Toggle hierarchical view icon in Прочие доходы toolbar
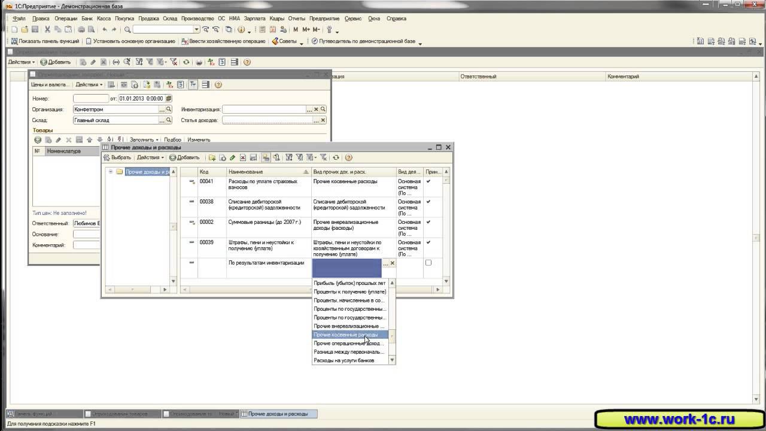Screen dimensions: 766x431 click(x=266, y=157)
